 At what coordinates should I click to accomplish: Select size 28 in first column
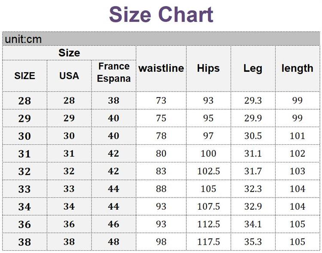pyautogui.click(x=24, y=101)
